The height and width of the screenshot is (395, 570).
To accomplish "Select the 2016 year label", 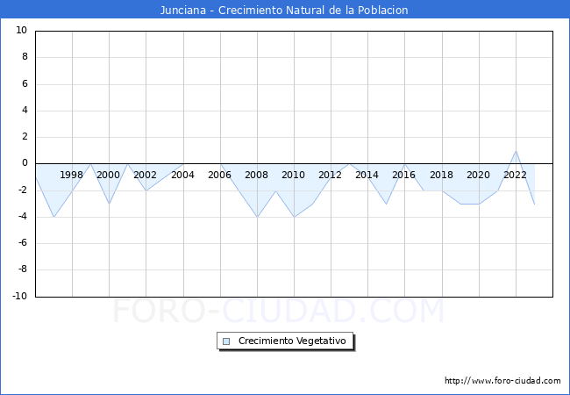I will coord(403,175).
